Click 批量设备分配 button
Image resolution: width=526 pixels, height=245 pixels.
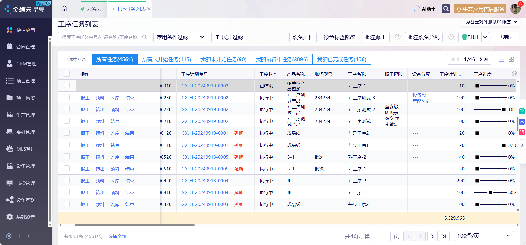click(424, 37)
